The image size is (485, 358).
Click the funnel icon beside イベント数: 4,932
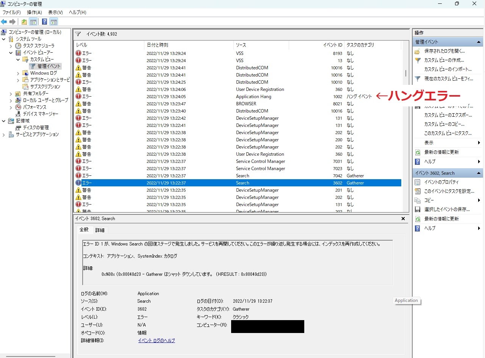pos(78,34)
